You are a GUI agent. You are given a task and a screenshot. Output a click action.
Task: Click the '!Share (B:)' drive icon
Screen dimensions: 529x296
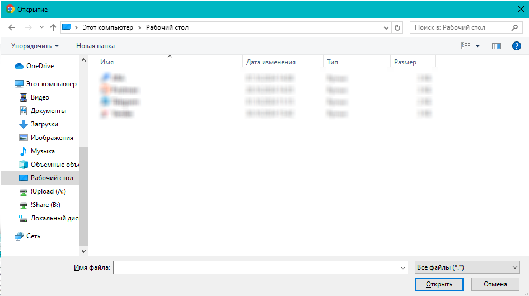(24, 205)
